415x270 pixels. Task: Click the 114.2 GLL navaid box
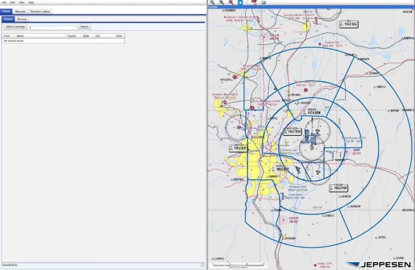tap(349, 24)
